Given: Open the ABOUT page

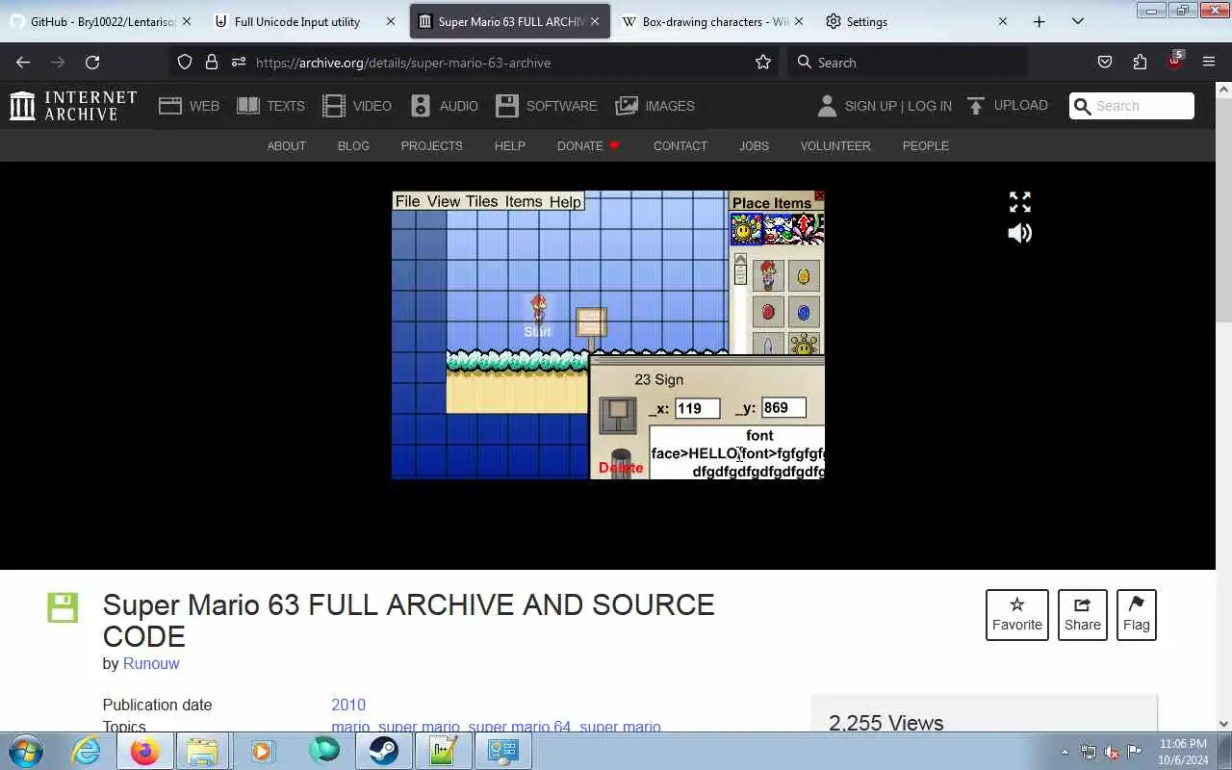Looking at the screenshot, I should 286,146.
